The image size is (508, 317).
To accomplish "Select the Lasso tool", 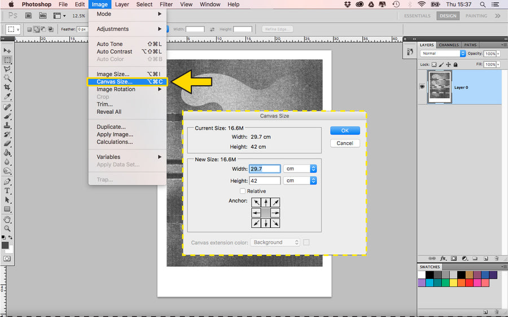I will pyautogui.click(x=7, y=69).
